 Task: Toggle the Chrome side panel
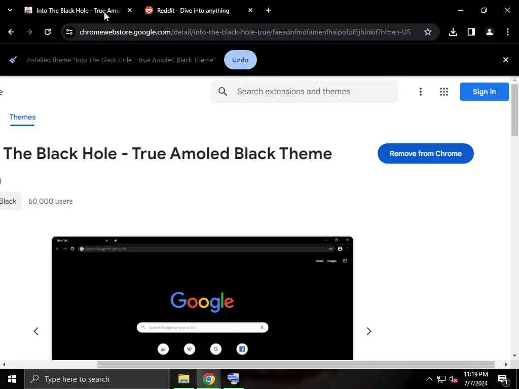coord(471,32)
